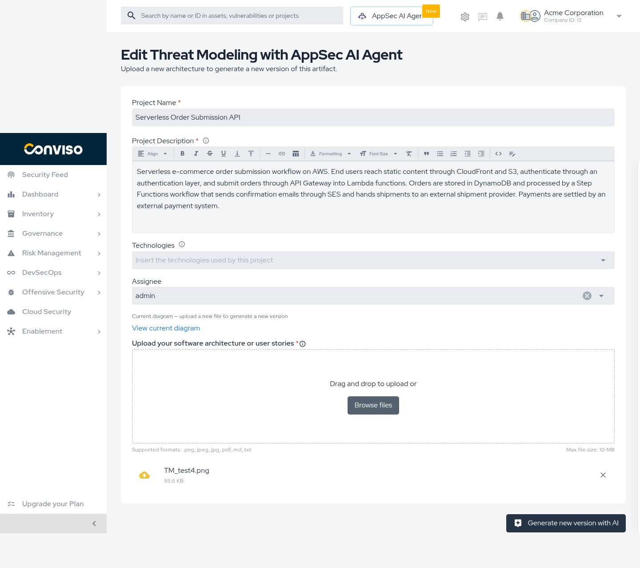Open the Acme Corporation account dropdown
The height and width of the screenshot is (568, 640).
coord(619,16)
